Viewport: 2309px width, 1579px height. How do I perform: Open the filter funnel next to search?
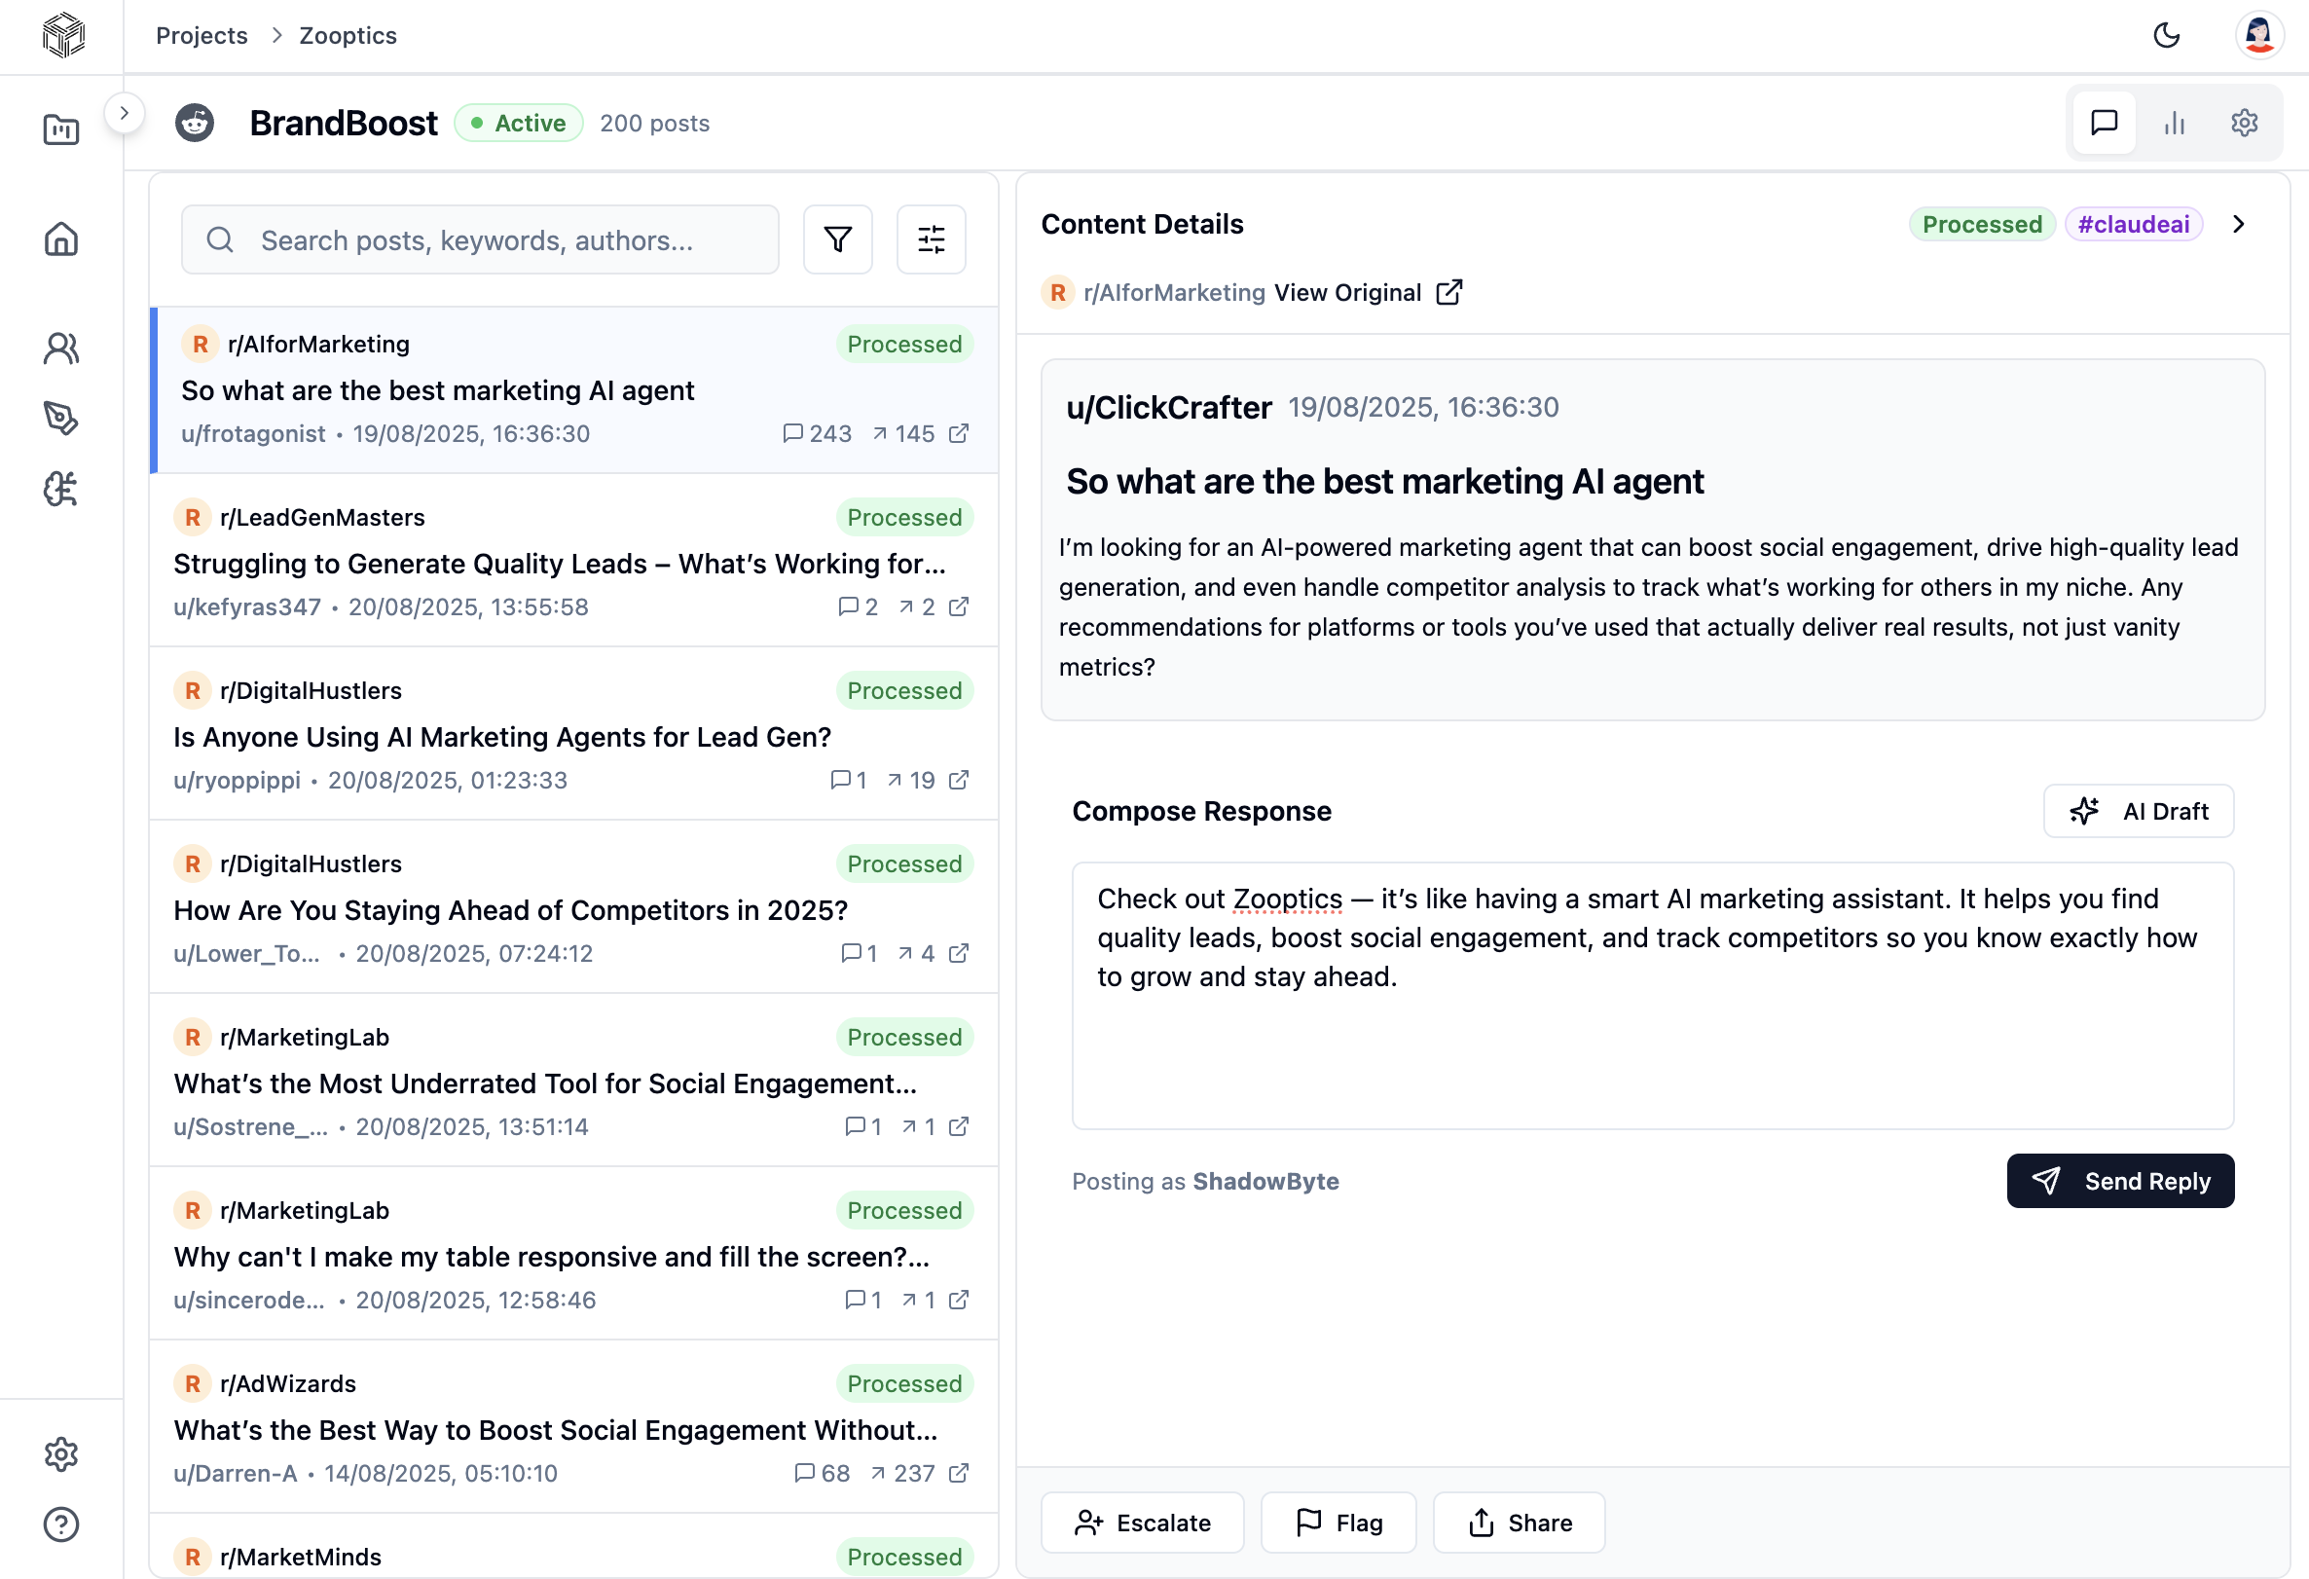[x=837, y=239]
